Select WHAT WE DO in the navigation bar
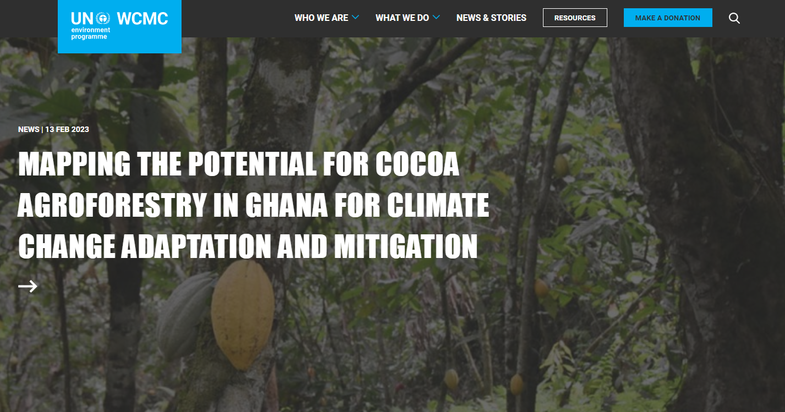The width and height of the screenshot is (785, 412). (x=401, y=17)
